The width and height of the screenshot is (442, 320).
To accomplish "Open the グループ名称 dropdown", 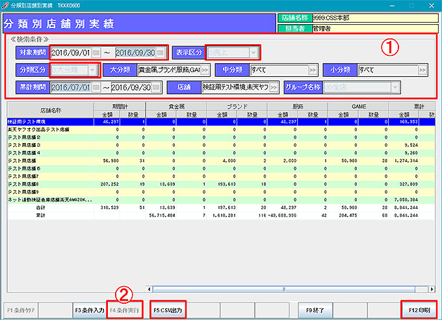I will pos(394,87).
